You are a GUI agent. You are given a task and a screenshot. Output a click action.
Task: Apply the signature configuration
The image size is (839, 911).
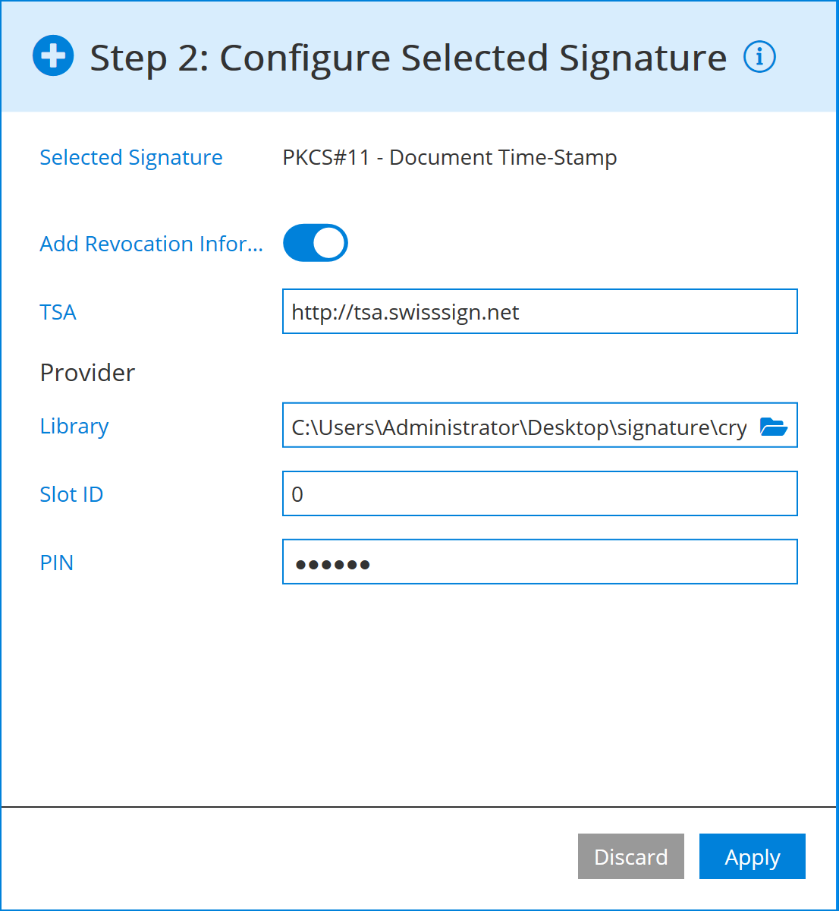752,856
